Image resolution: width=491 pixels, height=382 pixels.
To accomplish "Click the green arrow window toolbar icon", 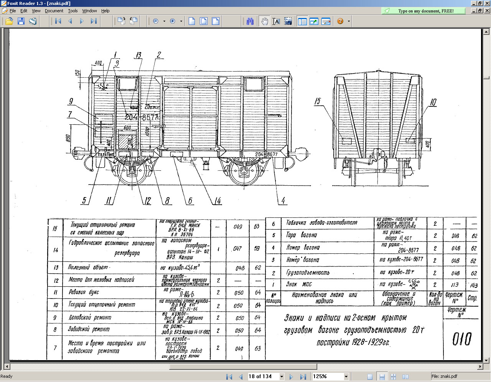I will 314,21.
